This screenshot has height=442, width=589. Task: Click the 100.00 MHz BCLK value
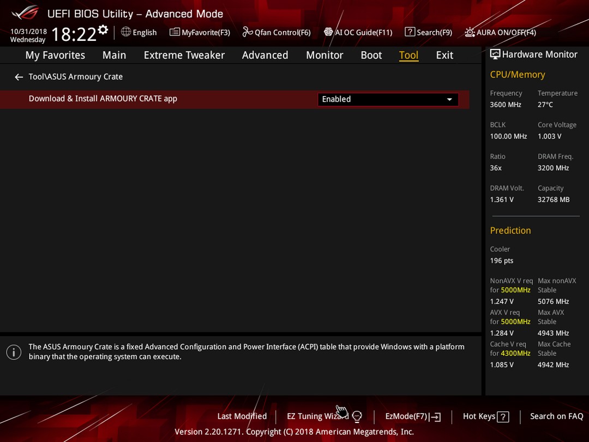pyautogui.click(x=509, y=136)
